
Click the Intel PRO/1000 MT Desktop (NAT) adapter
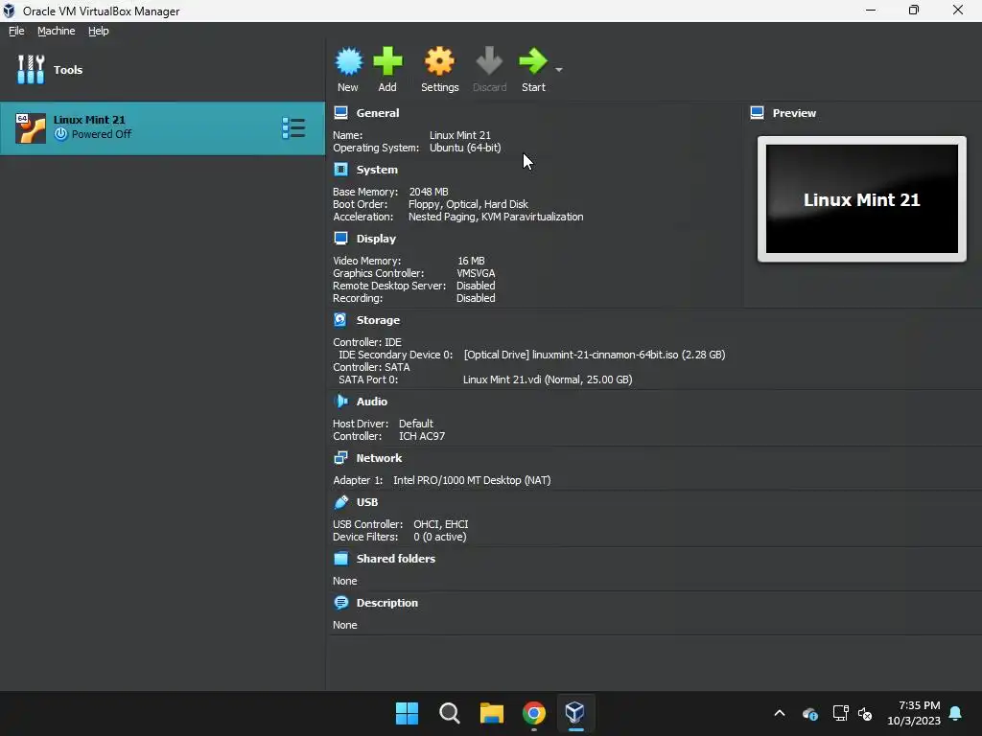(472, 480)
